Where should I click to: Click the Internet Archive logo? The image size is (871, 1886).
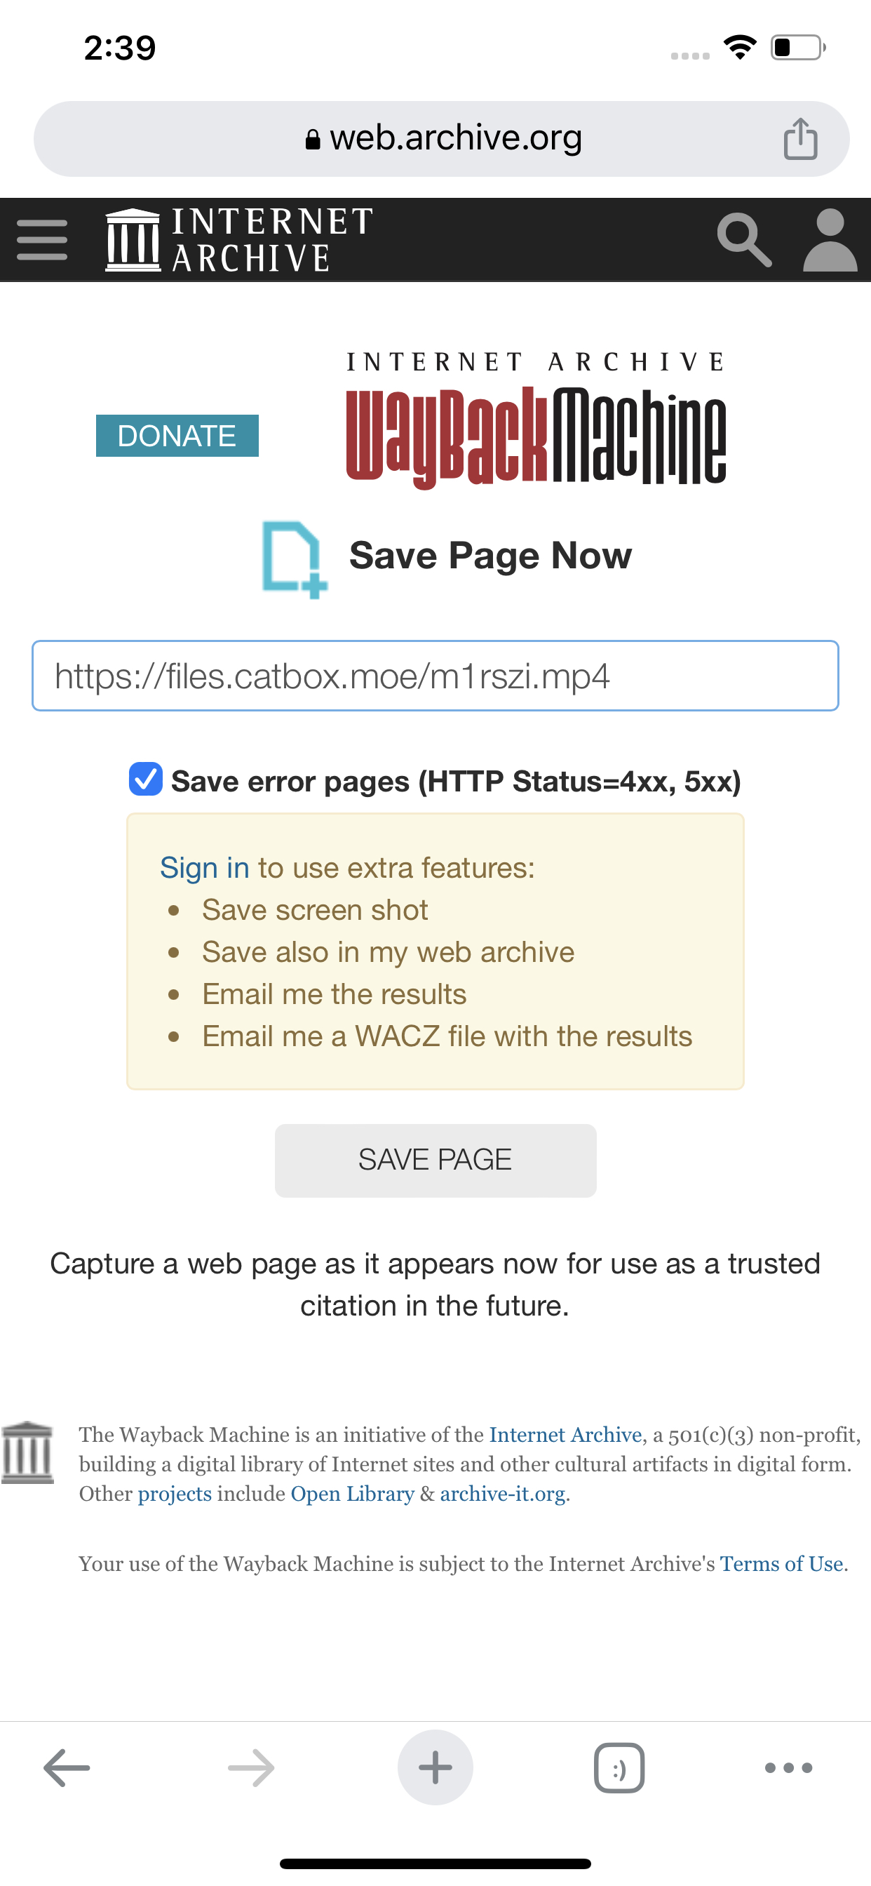[239, 239]
